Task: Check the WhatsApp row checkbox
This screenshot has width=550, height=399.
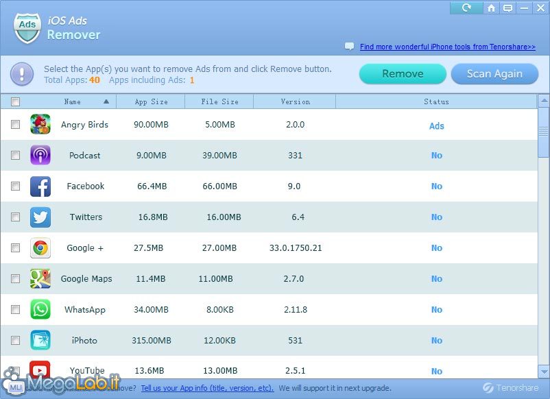Action: coord(16,309)
